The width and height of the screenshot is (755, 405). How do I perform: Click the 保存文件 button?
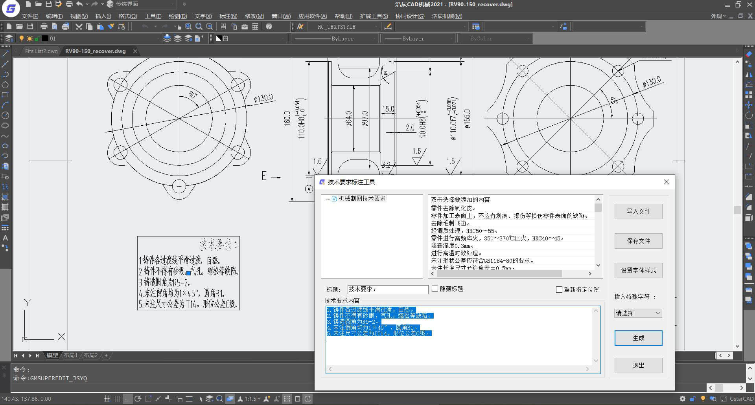pyautogui.click(x=638, y=241)
